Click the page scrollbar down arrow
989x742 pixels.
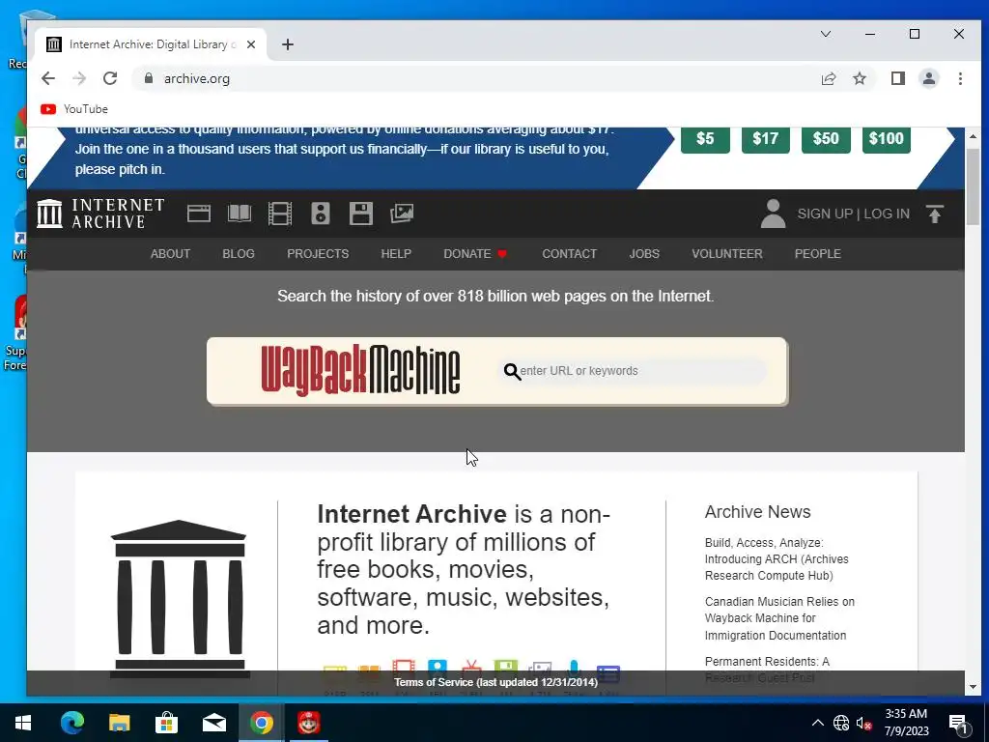pos(973,687)
